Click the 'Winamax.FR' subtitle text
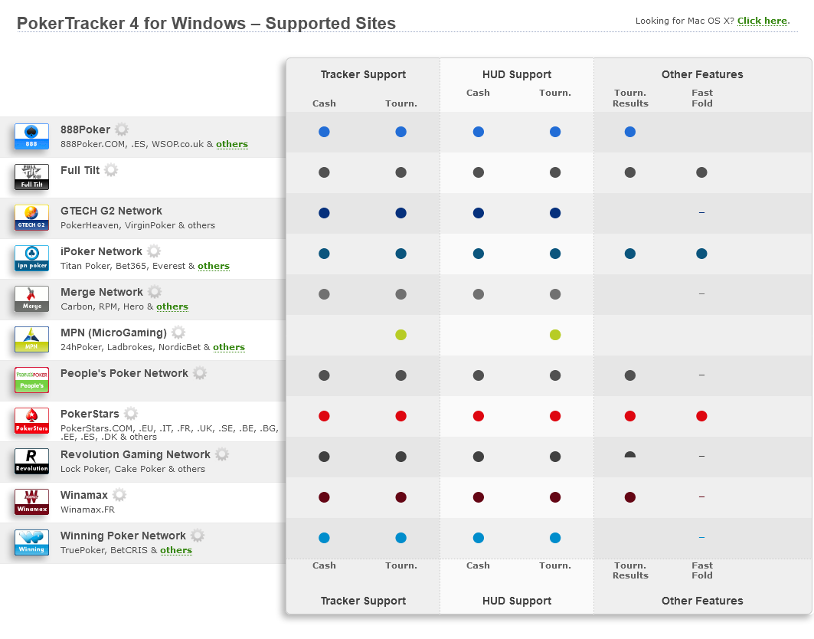Image resolution: width=814 pixels, height=639 pixels. point(88,509)
